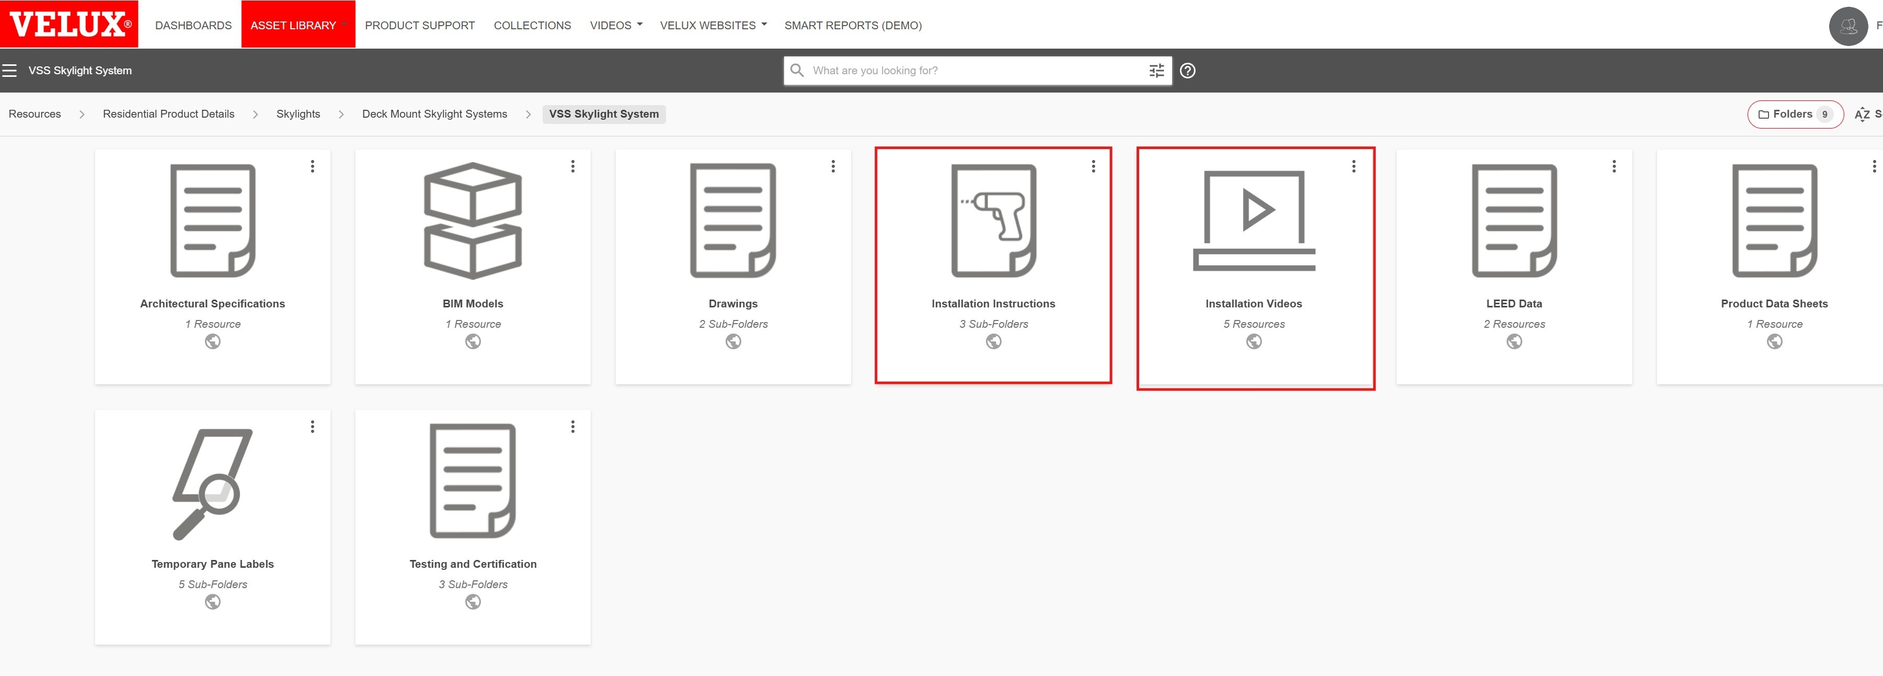1883x676 pixels.
Task: Open the BIM Models cube icon
Action: [x=473, y=220]
